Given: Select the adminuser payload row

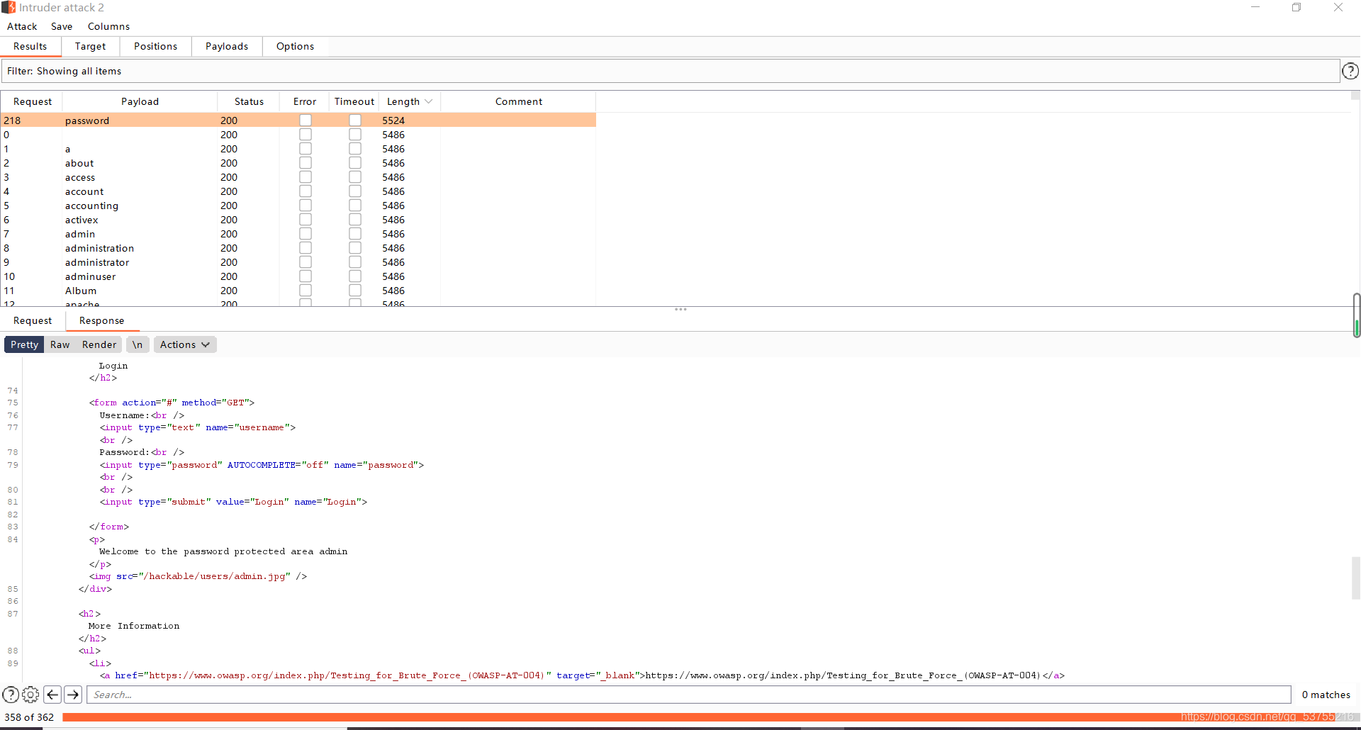Looking at the screenshot, I should pyautogui.click(x=298, y=276).
